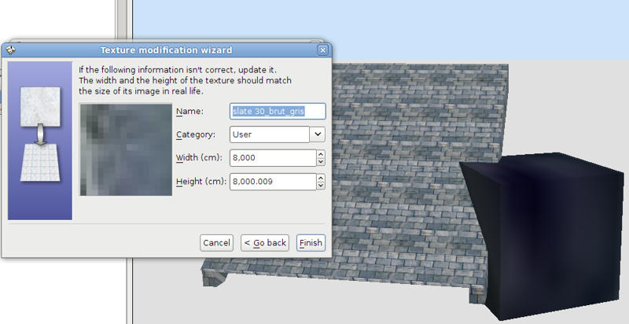Click the Name field containing slate 30_brut_gris
The image size is (629, 324).
point(278,111)
